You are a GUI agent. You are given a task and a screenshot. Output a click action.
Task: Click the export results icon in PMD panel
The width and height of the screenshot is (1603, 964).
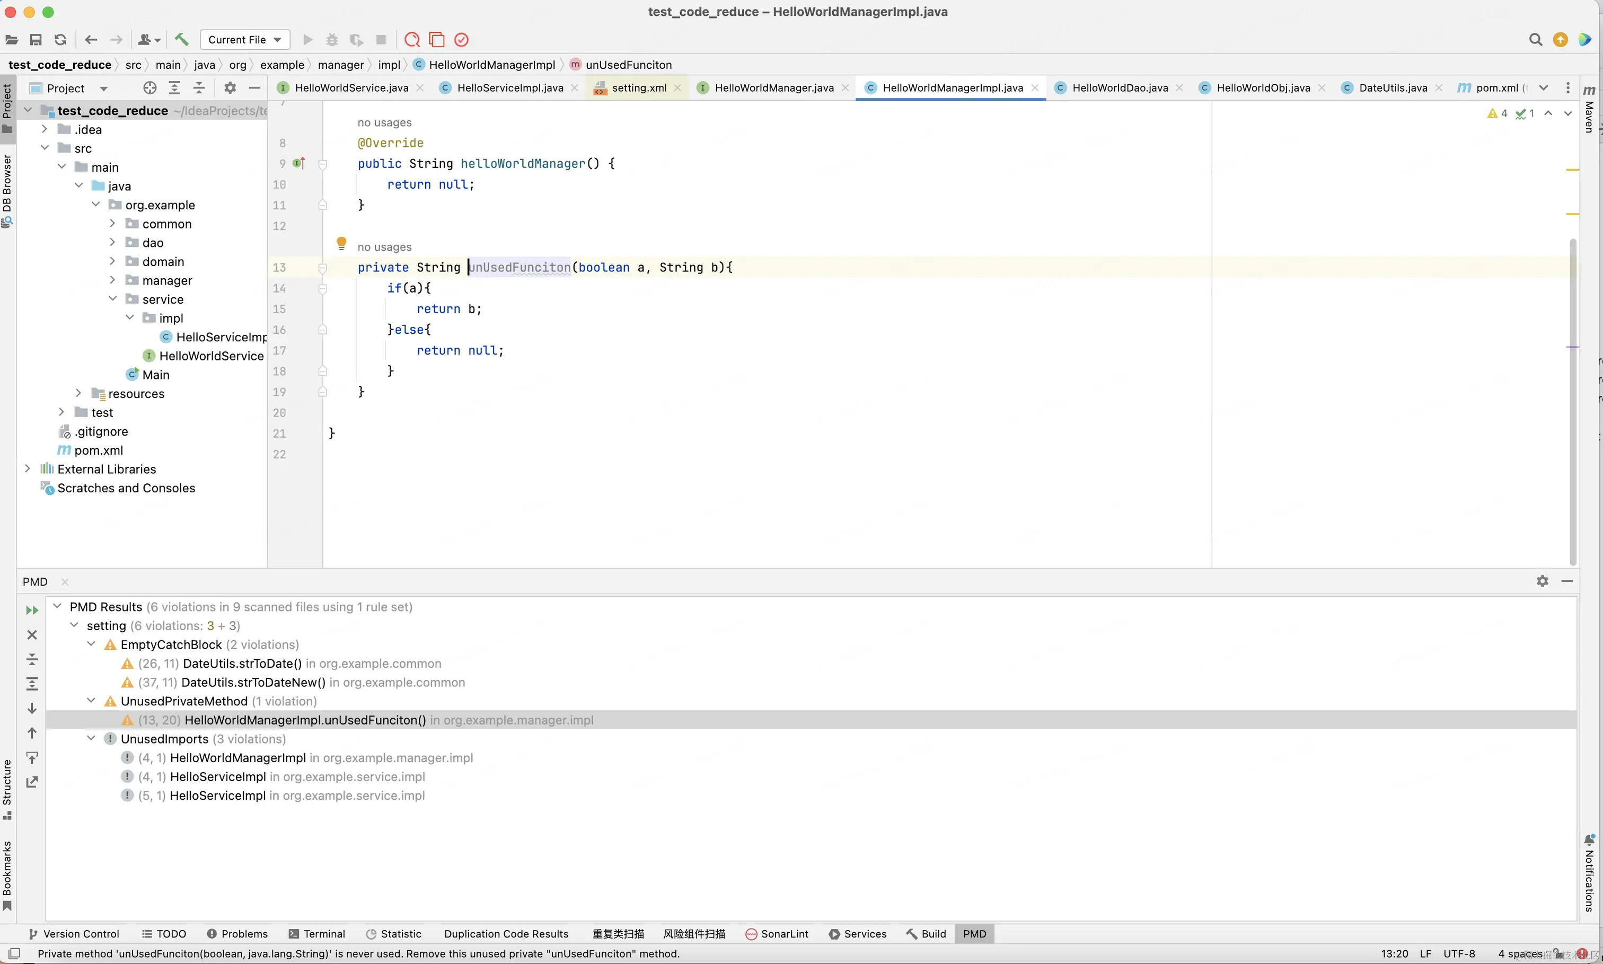pyautogui.click(x=32, y=782)
